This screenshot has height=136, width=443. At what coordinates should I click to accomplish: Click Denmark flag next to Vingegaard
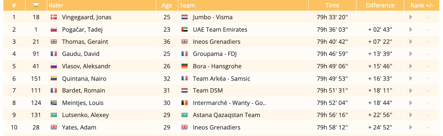point(54,17)
